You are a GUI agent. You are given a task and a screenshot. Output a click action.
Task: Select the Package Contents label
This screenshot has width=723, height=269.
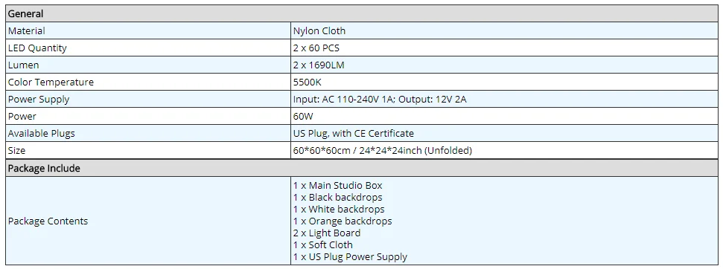point(48,221)
